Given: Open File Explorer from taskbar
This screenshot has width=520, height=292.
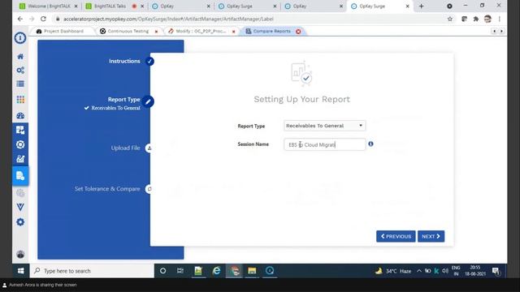Looking at the screenshot, I should coord(252,271).
